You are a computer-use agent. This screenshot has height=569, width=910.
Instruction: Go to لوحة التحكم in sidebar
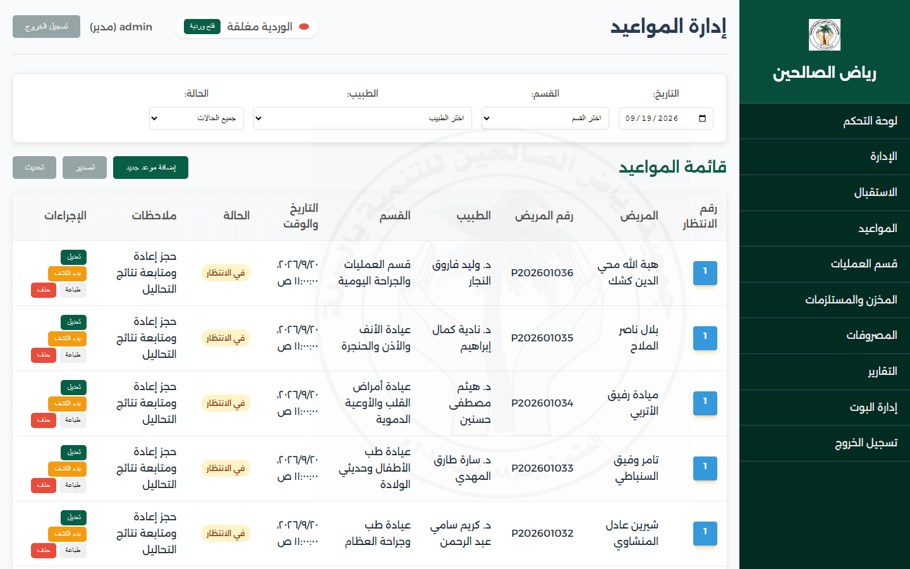825,121
